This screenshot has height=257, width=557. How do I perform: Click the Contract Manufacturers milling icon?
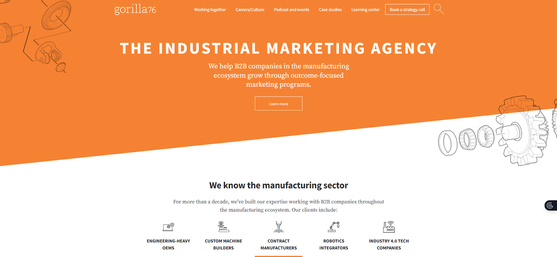(278, 227)
